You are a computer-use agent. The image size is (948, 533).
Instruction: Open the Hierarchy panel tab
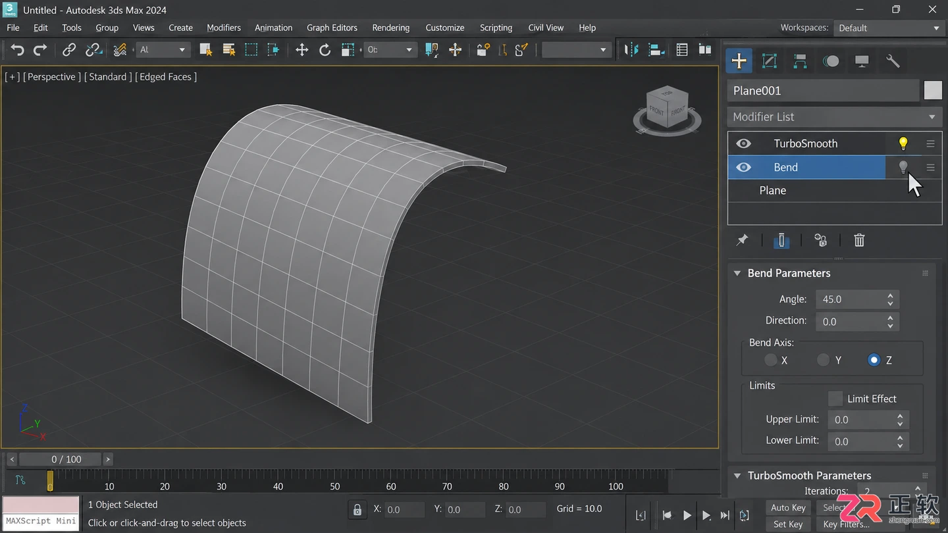(x=800, y=61)
